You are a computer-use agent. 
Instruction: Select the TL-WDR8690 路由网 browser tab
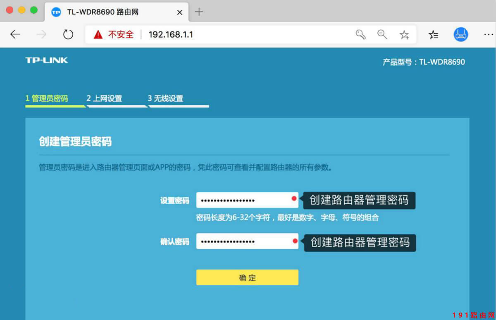point(103,12)
